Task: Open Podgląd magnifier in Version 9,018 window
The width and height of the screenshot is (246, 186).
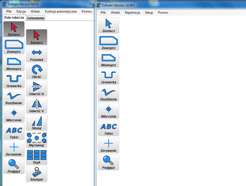Action: click(14, 166)
